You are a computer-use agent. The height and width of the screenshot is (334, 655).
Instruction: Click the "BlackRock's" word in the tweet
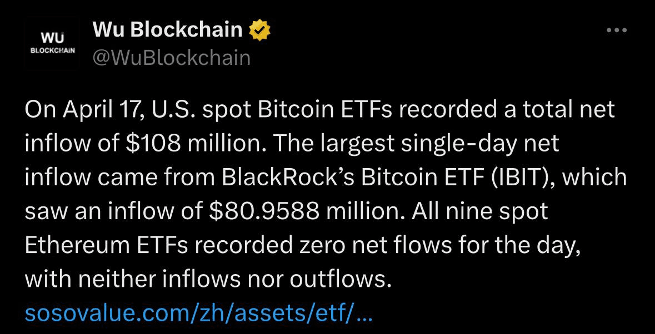click(x=289, y=178)
